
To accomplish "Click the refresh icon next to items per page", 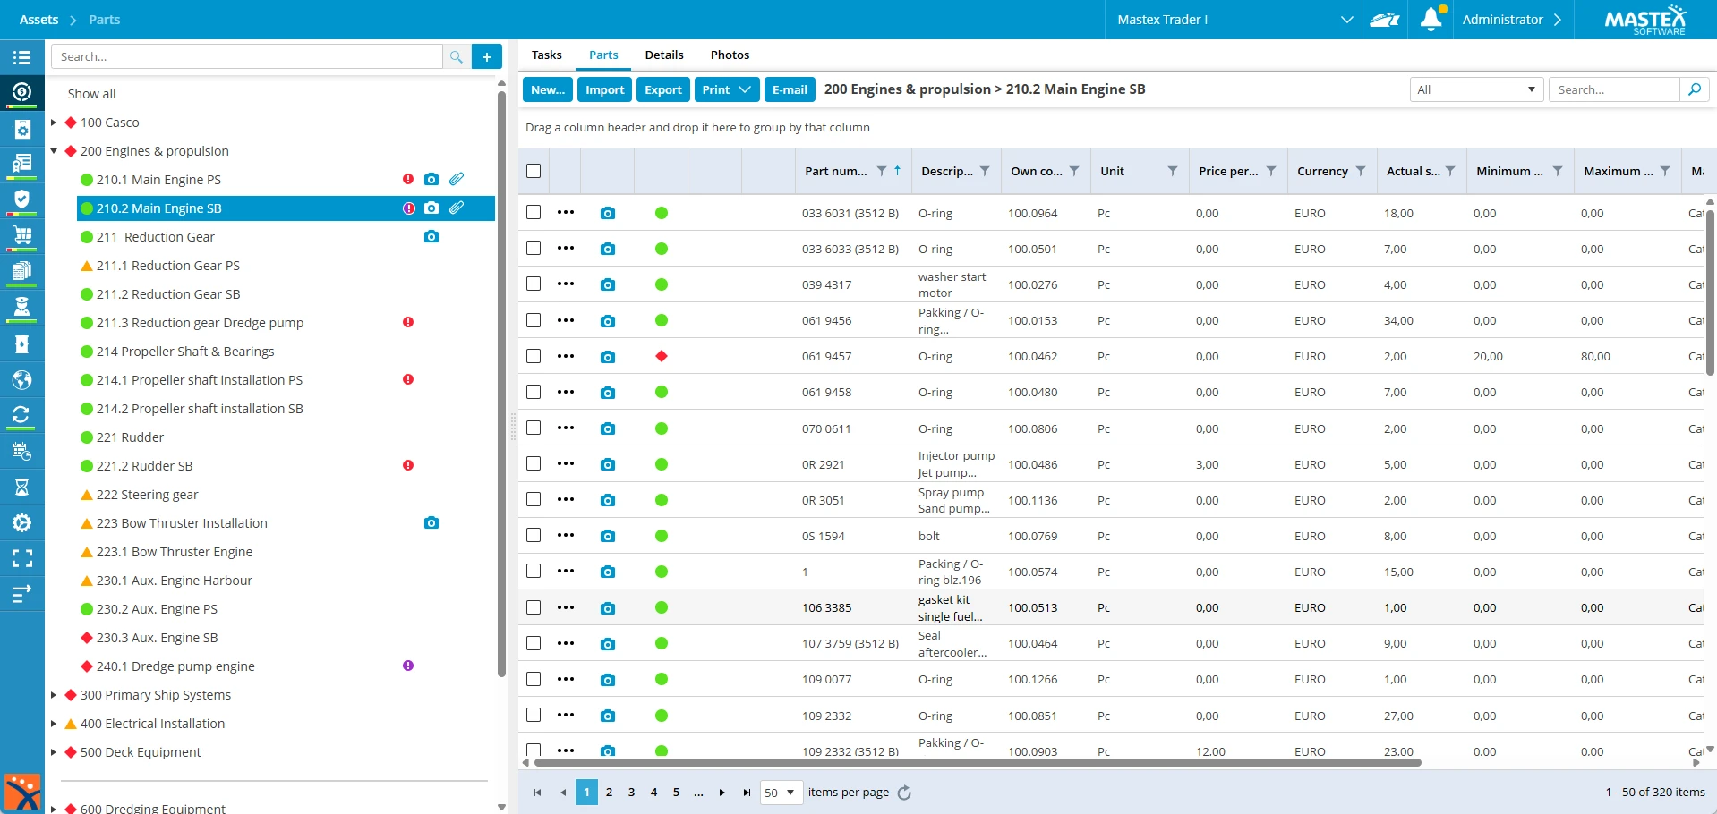I will click(904, 793).
